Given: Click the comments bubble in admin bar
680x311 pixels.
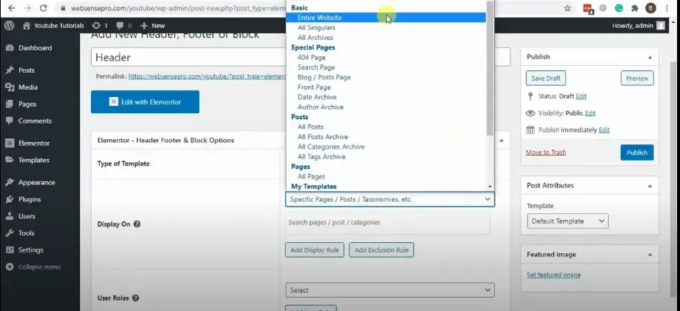Looking at the screenshot, I should [124, 26].
